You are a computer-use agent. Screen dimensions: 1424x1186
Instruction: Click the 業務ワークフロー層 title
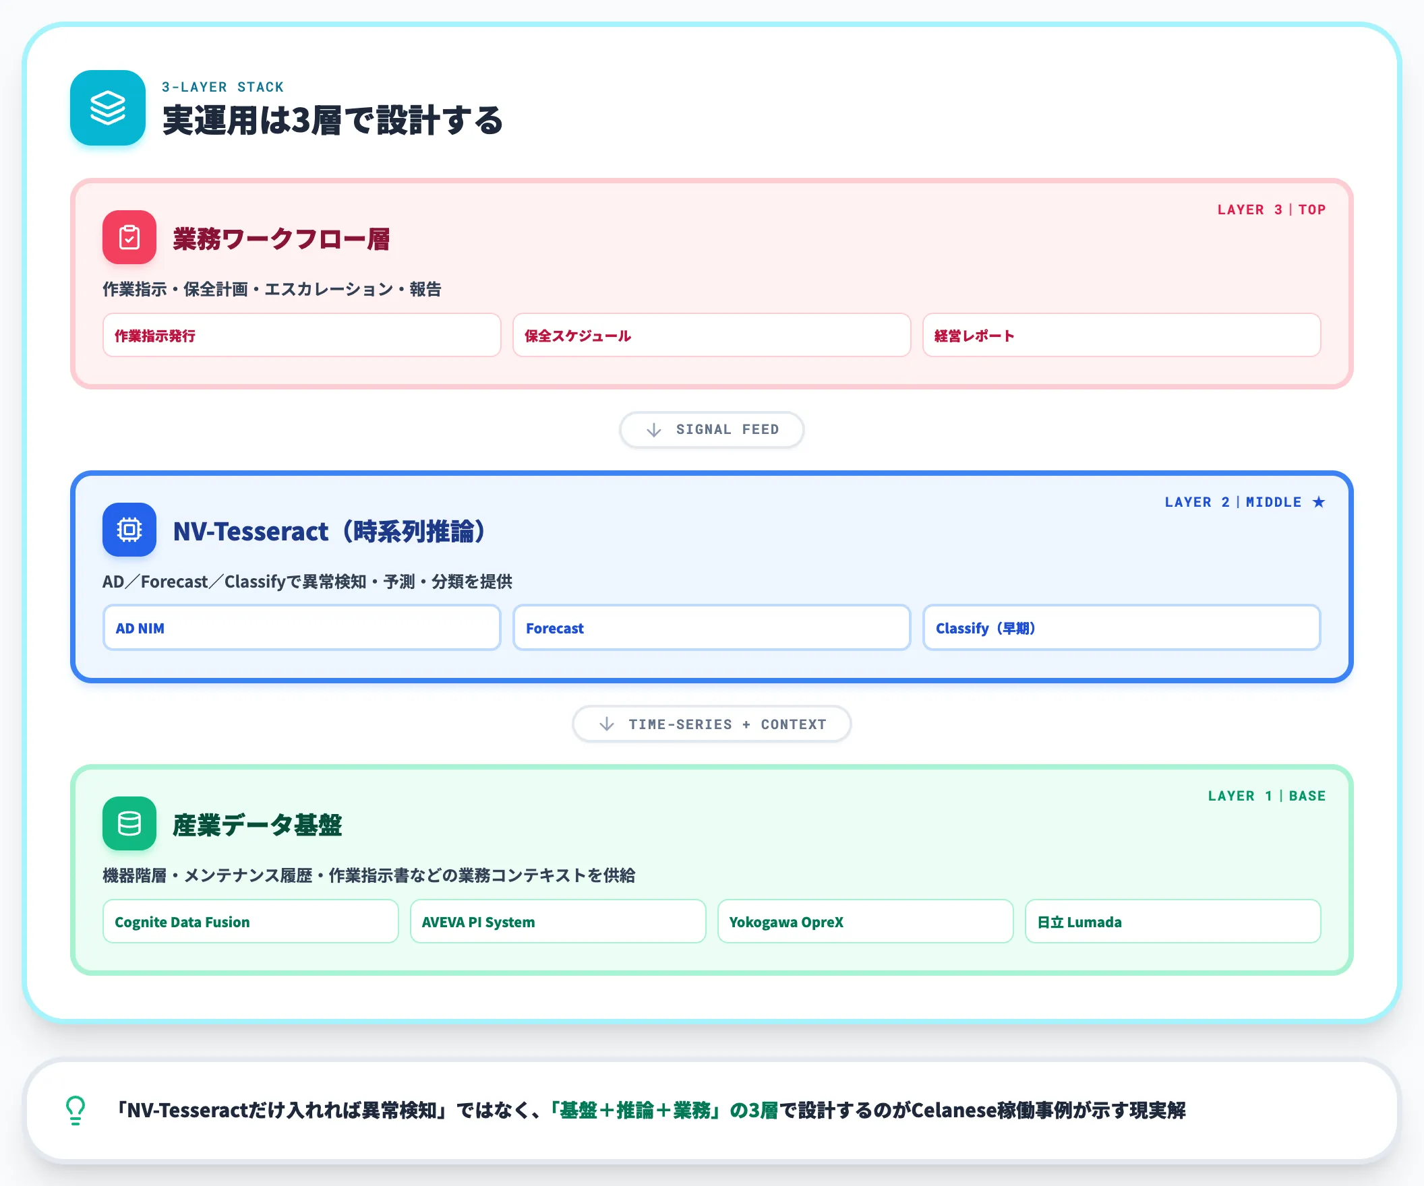(281, 239)
